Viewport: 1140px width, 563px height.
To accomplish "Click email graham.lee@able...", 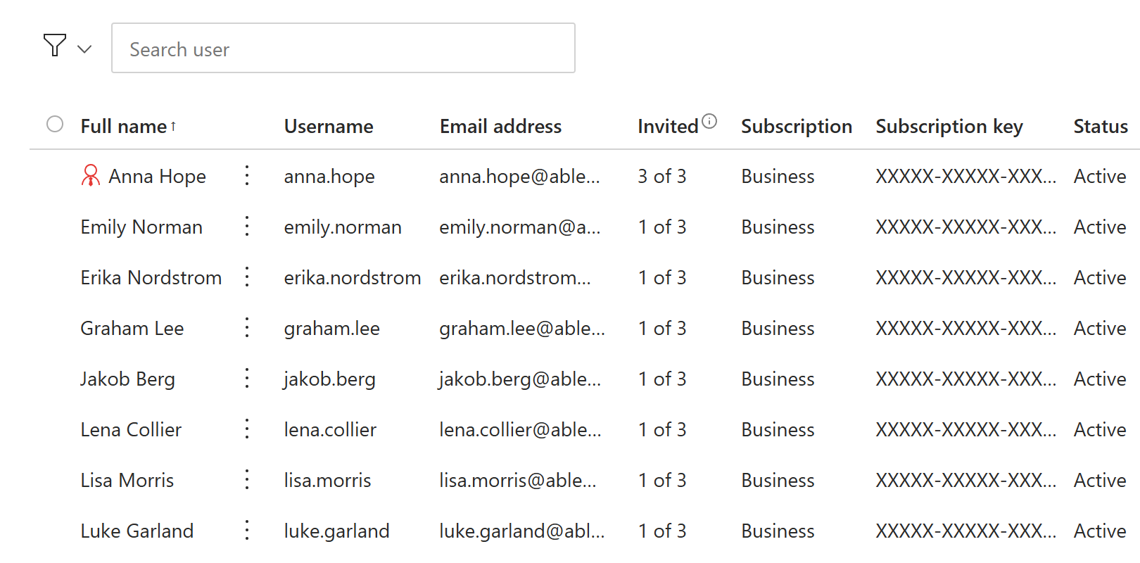I will 522,329.
